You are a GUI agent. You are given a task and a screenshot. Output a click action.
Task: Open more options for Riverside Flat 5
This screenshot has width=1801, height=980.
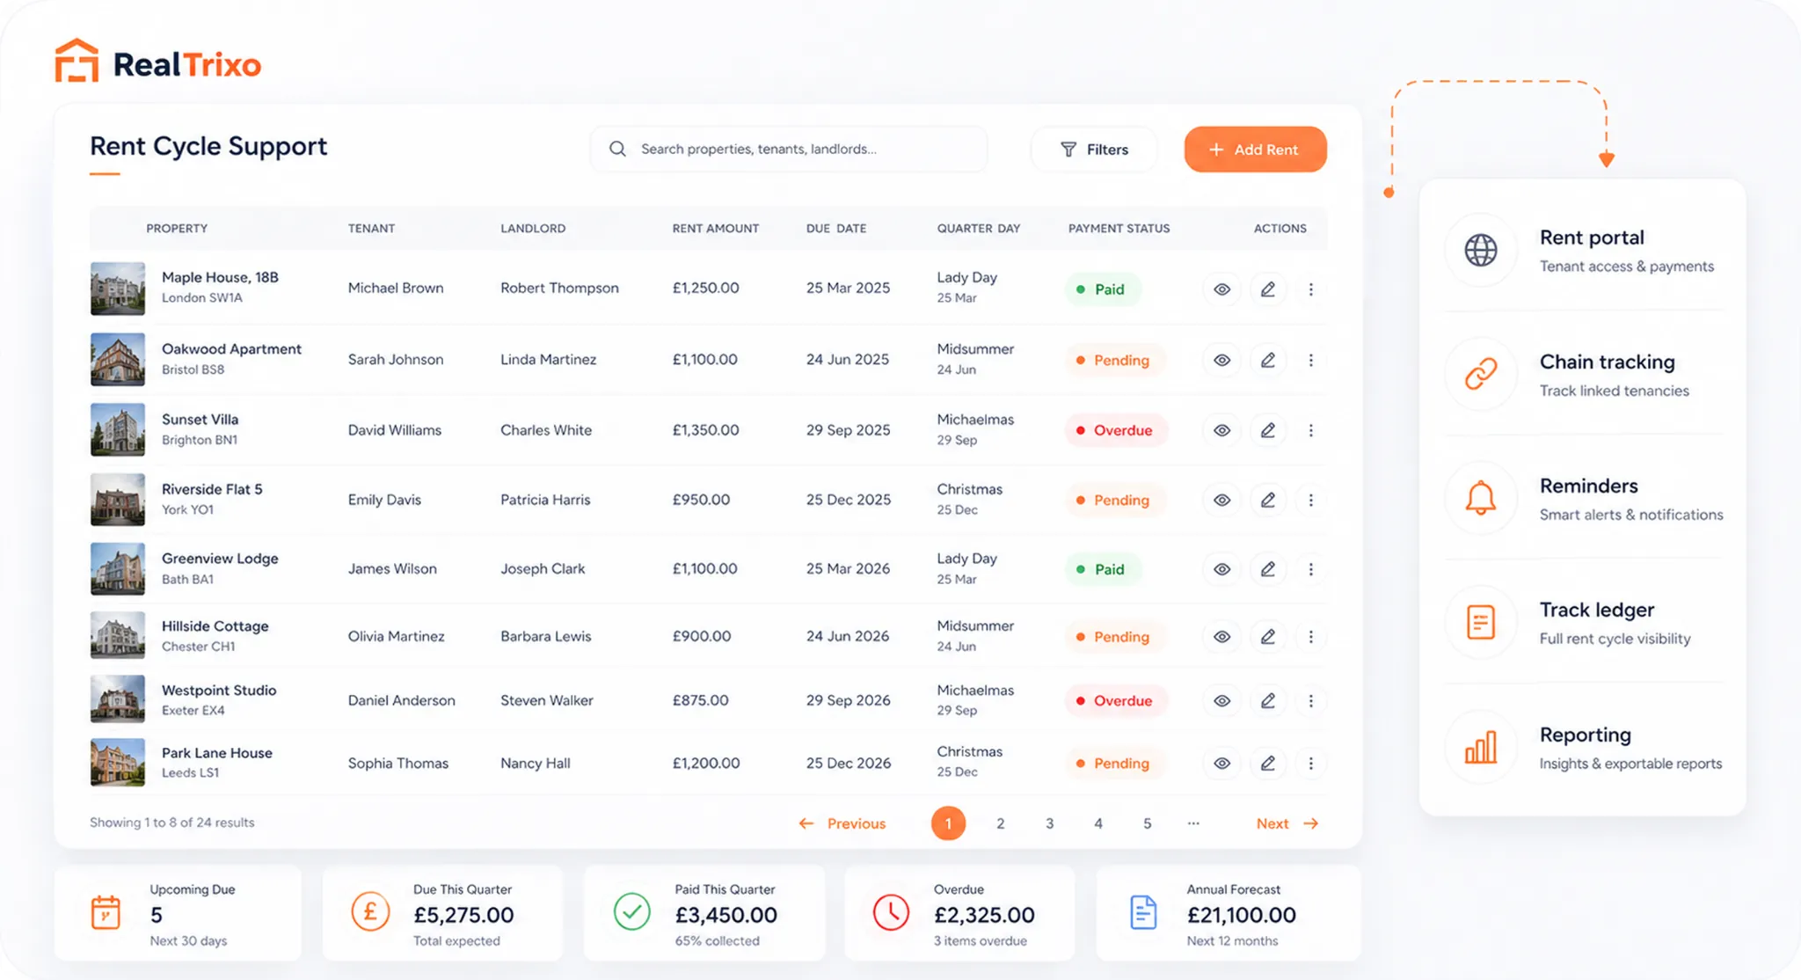pos(1310,500)
